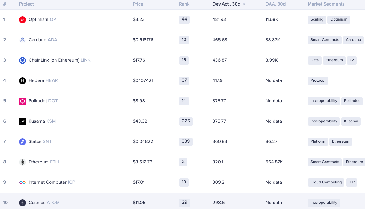Click rank badge 2 for Ethereum
The height and width of the screenshot is (209, 365).
pos(183,162)
